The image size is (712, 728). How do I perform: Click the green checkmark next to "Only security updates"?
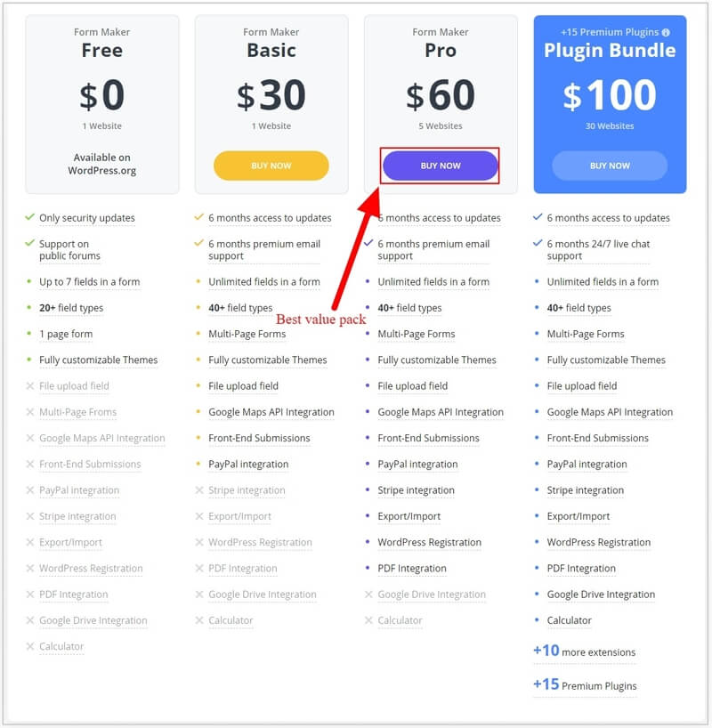coord(28,218)
